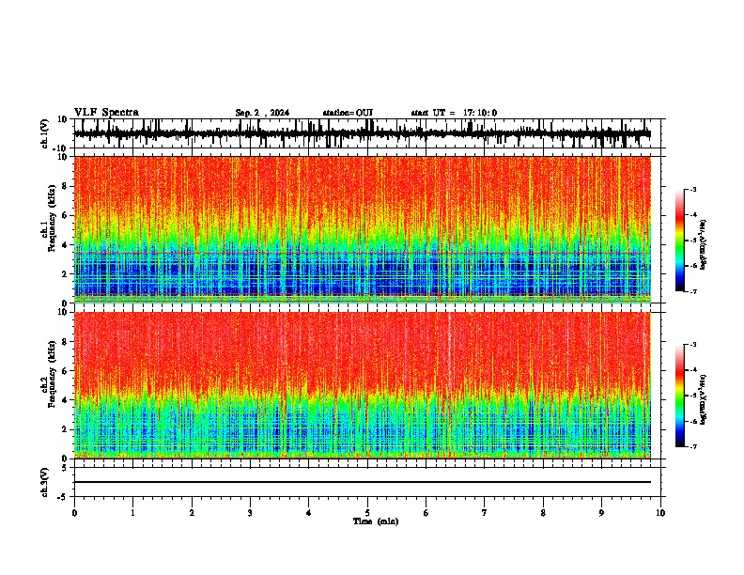744x575 pixels.
Task: Click the ch.2 colorbar "log(PSD)" unit label
Action: pos(704,399)
